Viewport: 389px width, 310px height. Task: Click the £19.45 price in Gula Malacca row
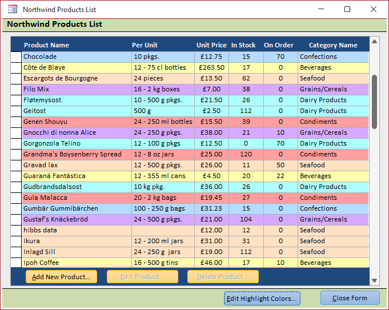(x=211, y=198)
